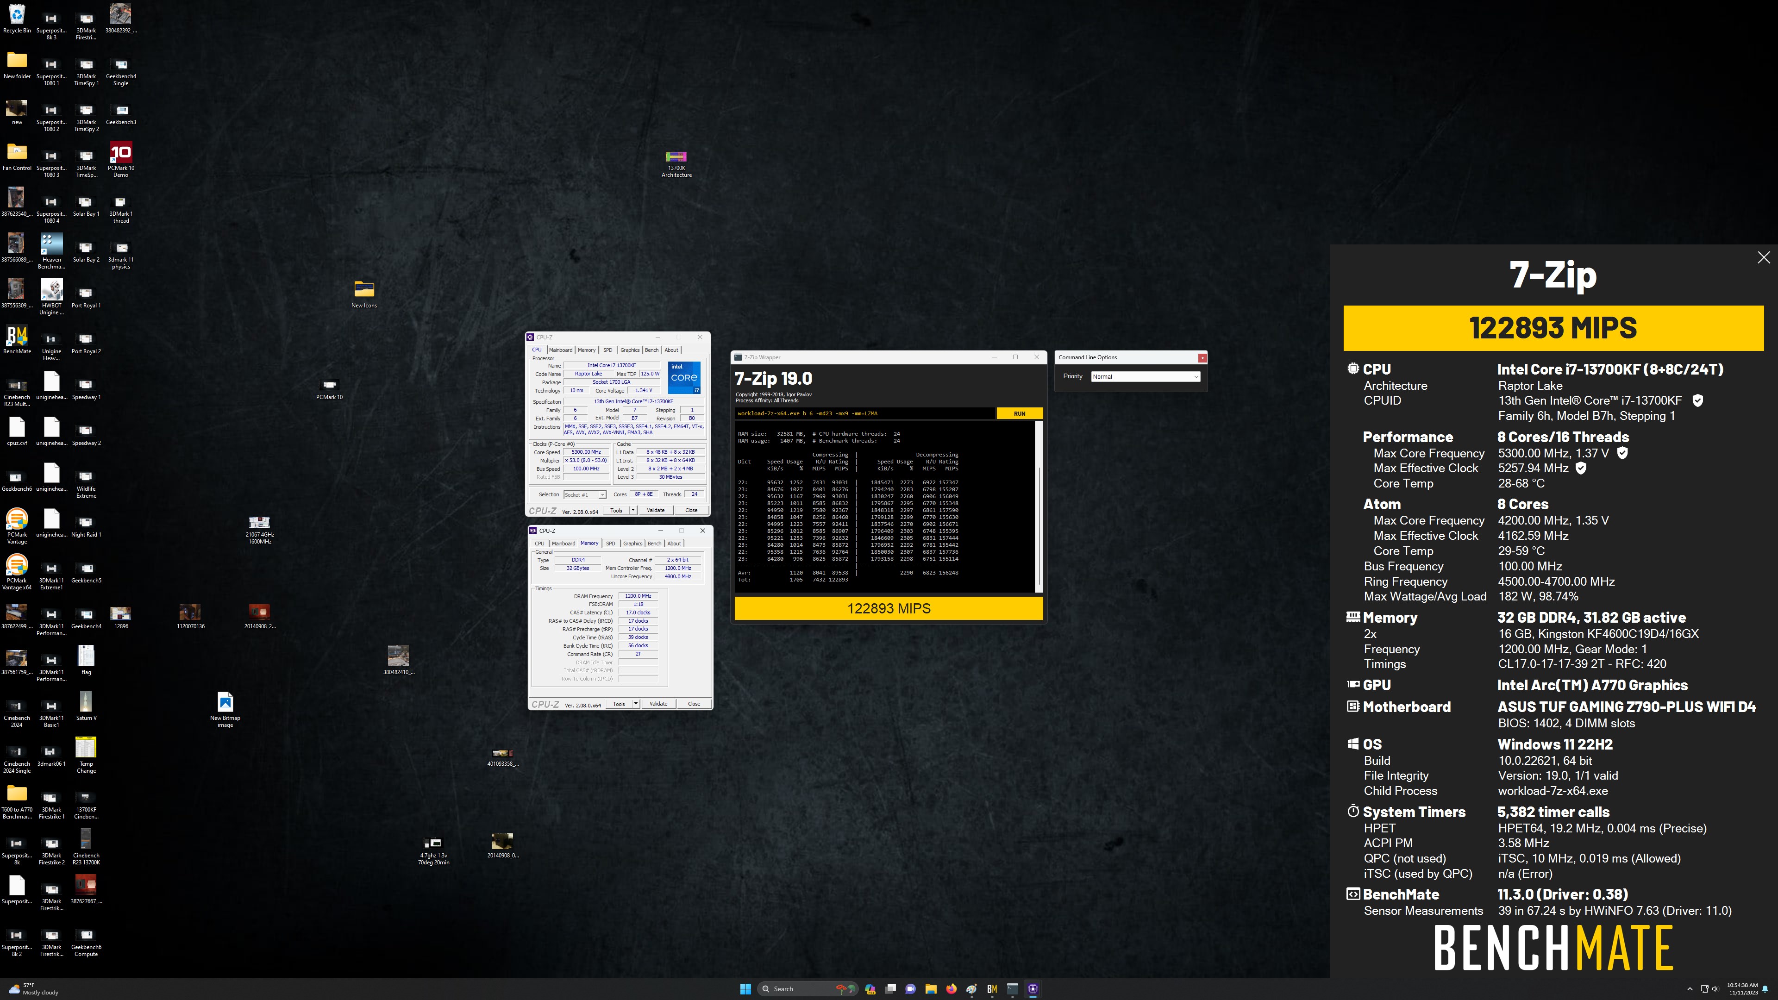The height and width of the screenshot is (1000, 1778).
Task: Click the Intel Core i7 logo in CPU-Z
Action: click(x=684, y=377)
